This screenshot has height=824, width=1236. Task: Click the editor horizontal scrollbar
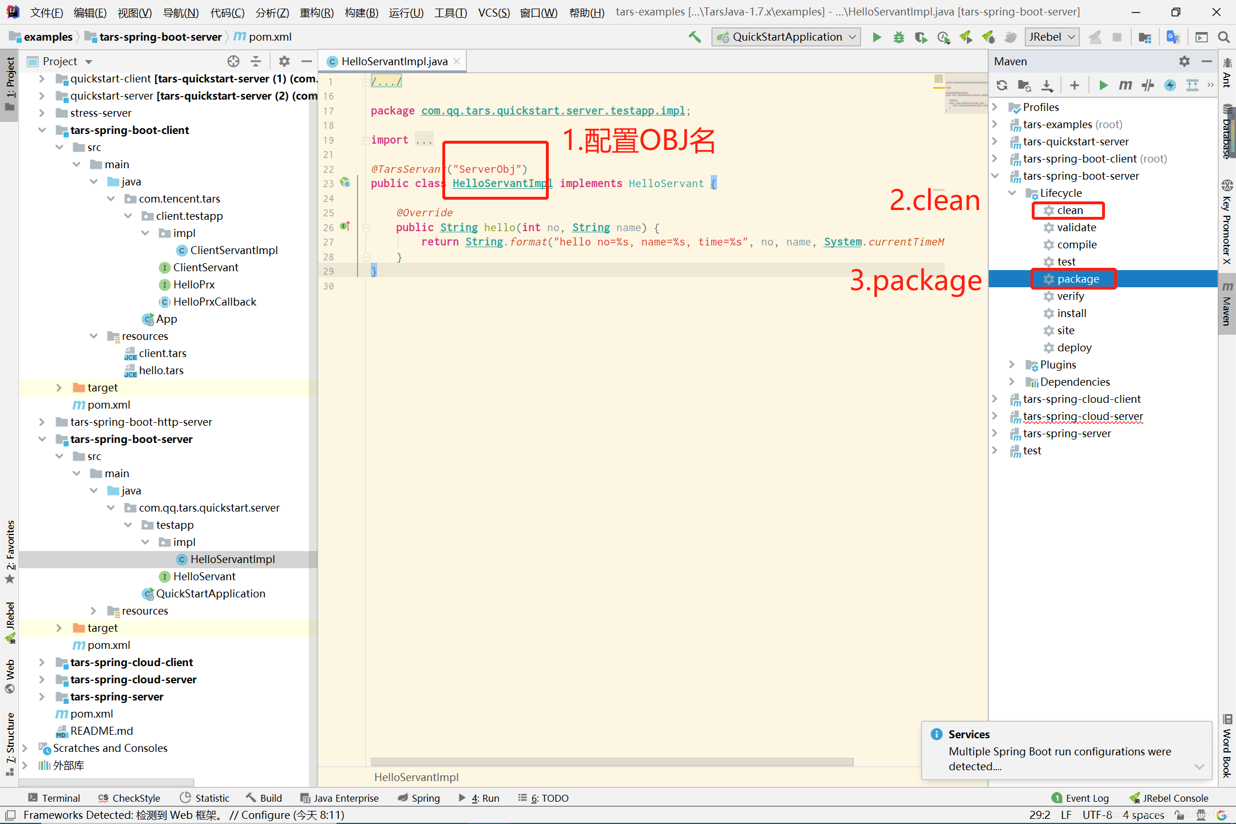(611, 762)
